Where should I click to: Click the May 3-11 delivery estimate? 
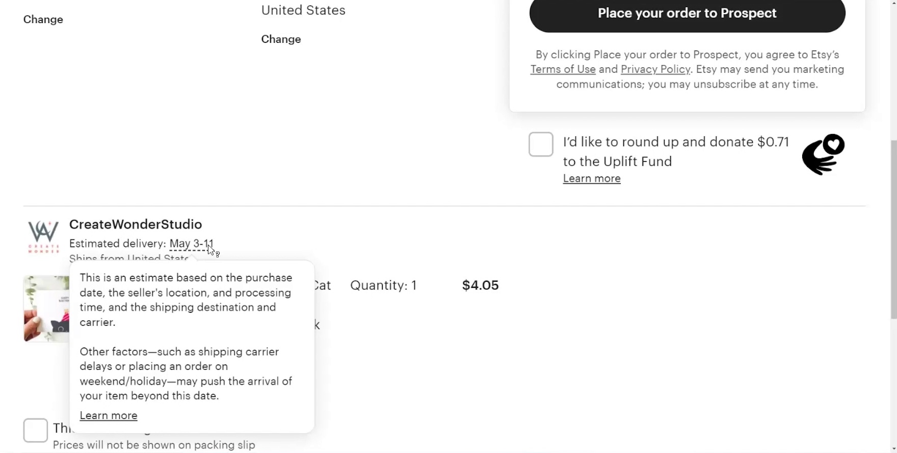[x=191, y=244]
